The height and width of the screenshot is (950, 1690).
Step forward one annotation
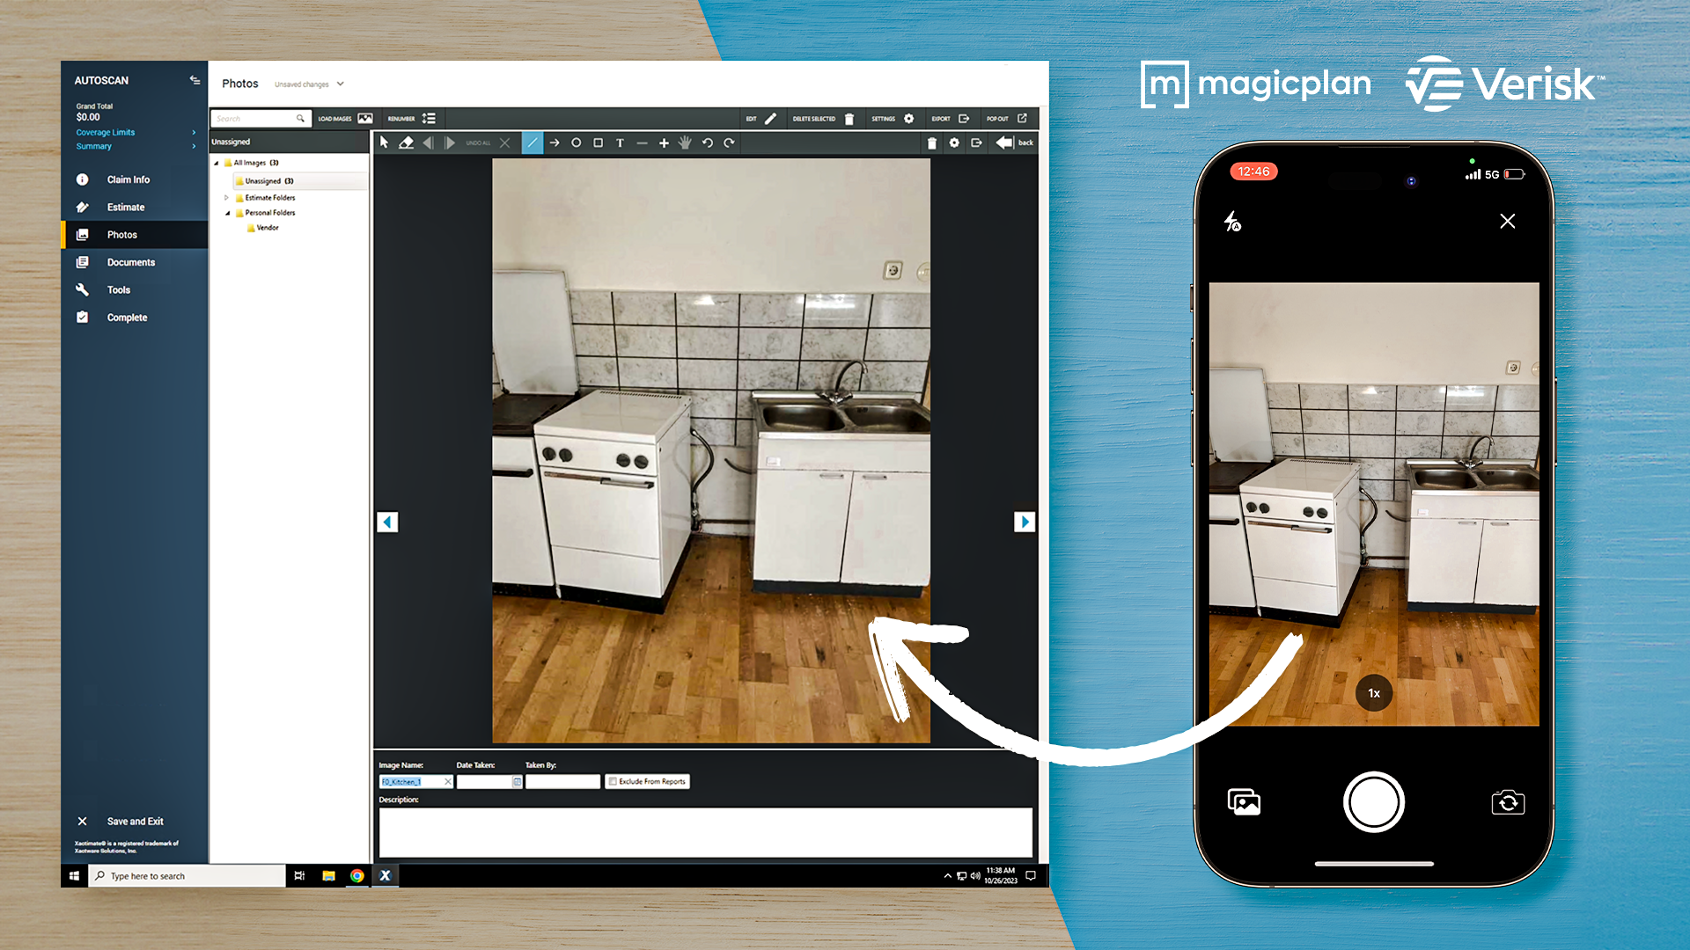coord(450,142)
